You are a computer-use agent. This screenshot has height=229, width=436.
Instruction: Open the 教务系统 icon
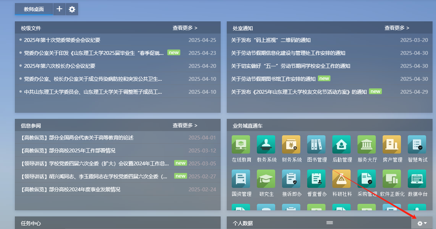266,145
